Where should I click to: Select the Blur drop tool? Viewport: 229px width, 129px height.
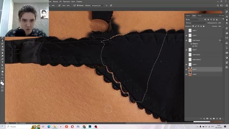(x=3, y=53)
